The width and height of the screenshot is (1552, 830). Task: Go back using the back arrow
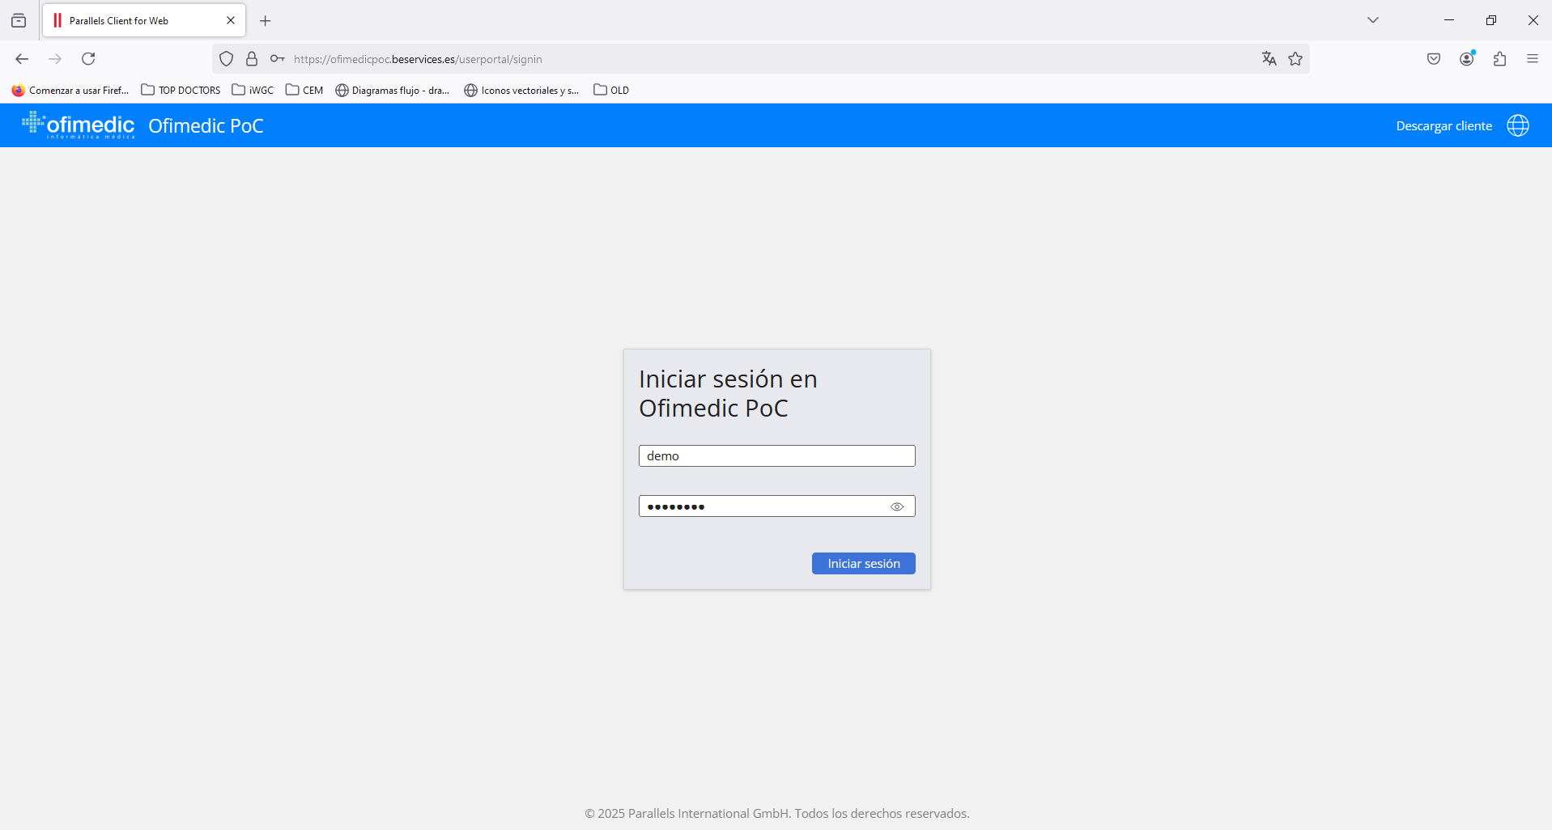tap(22, 59)
